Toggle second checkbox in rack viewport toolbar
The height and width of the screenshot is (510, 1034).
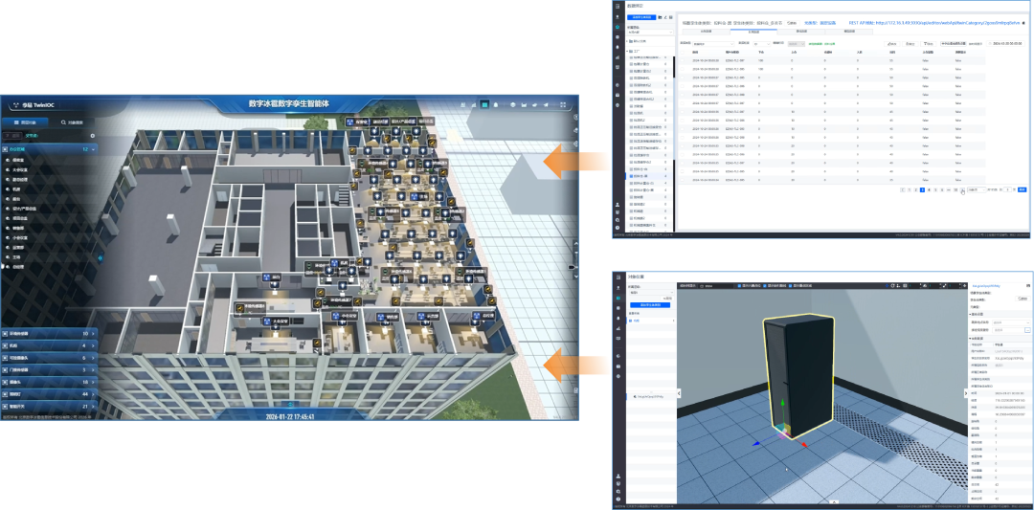point(764,286)
